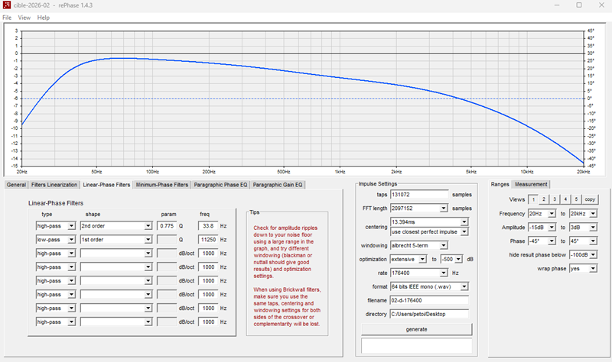Screen dimensions: 612x362
Task: Click the filename field 02-d-176400
Action: point(429,300)
